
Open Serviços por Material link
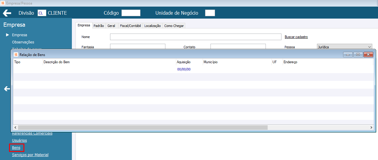tap(30, 155)
